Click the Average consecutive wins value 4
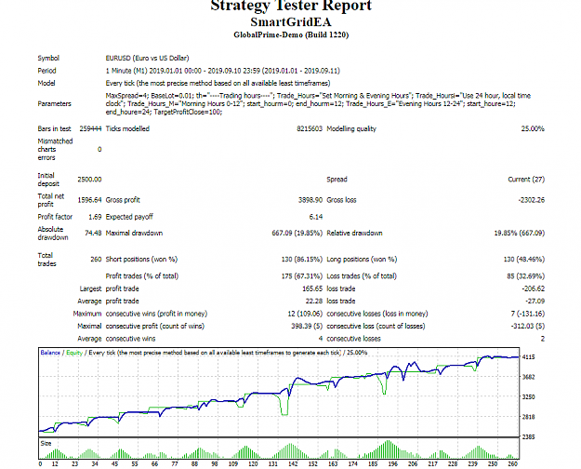Image resolution: width=581 pixels, height=469 pixels. (x=321, y=339)
